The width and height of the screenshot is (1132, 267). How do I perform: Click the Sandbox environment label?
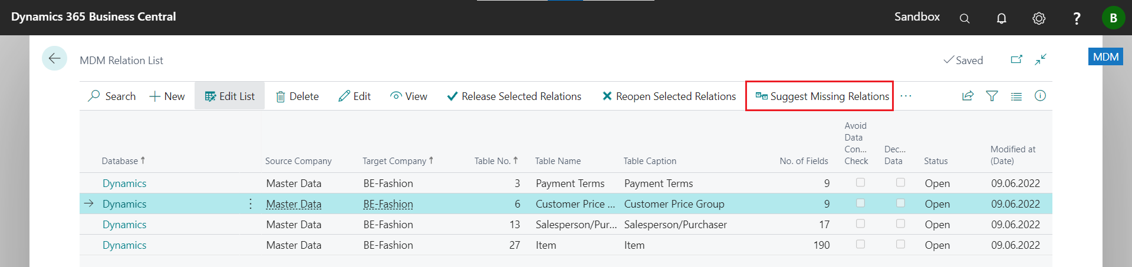point(917,16)
